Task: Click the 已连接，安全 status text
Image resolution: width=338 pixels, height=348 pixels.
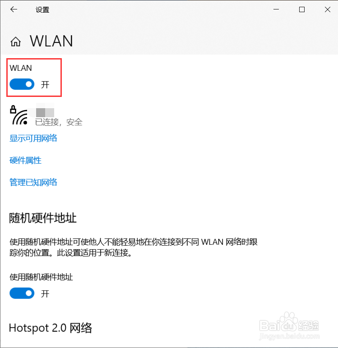Action: pos(59,122)
